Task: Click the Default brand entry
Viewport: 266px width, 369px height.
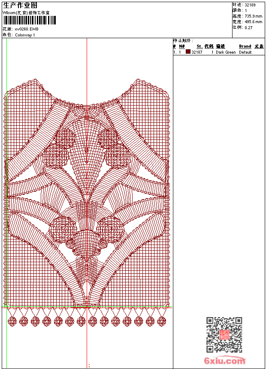Action: [x=245, y=52]
